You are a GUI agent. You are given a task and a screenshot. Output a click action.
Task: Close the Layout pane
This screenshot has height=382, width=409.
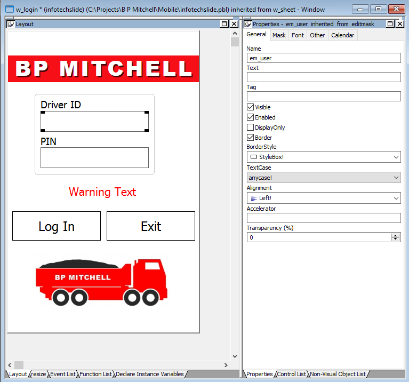pyautogui.click(x=234, y=24)
